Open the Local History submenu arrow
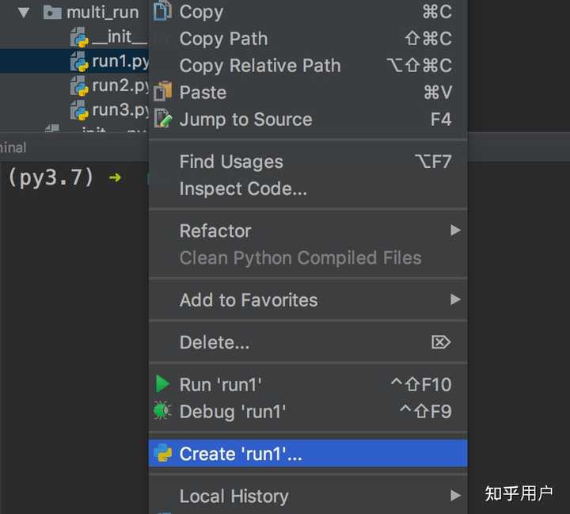 (x=455, y=496)
